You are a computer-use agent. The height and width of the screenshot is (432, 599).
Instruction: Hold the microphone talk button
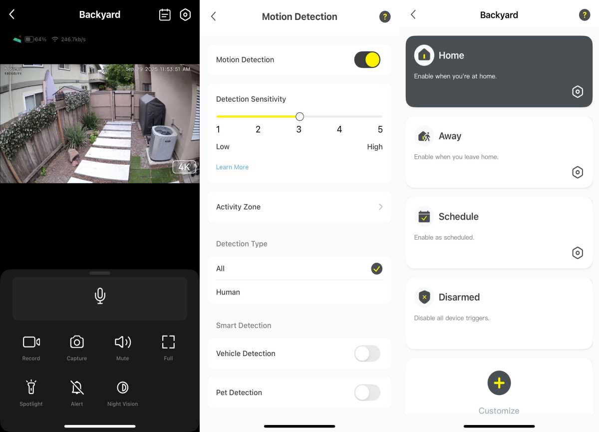coord(100,296)
